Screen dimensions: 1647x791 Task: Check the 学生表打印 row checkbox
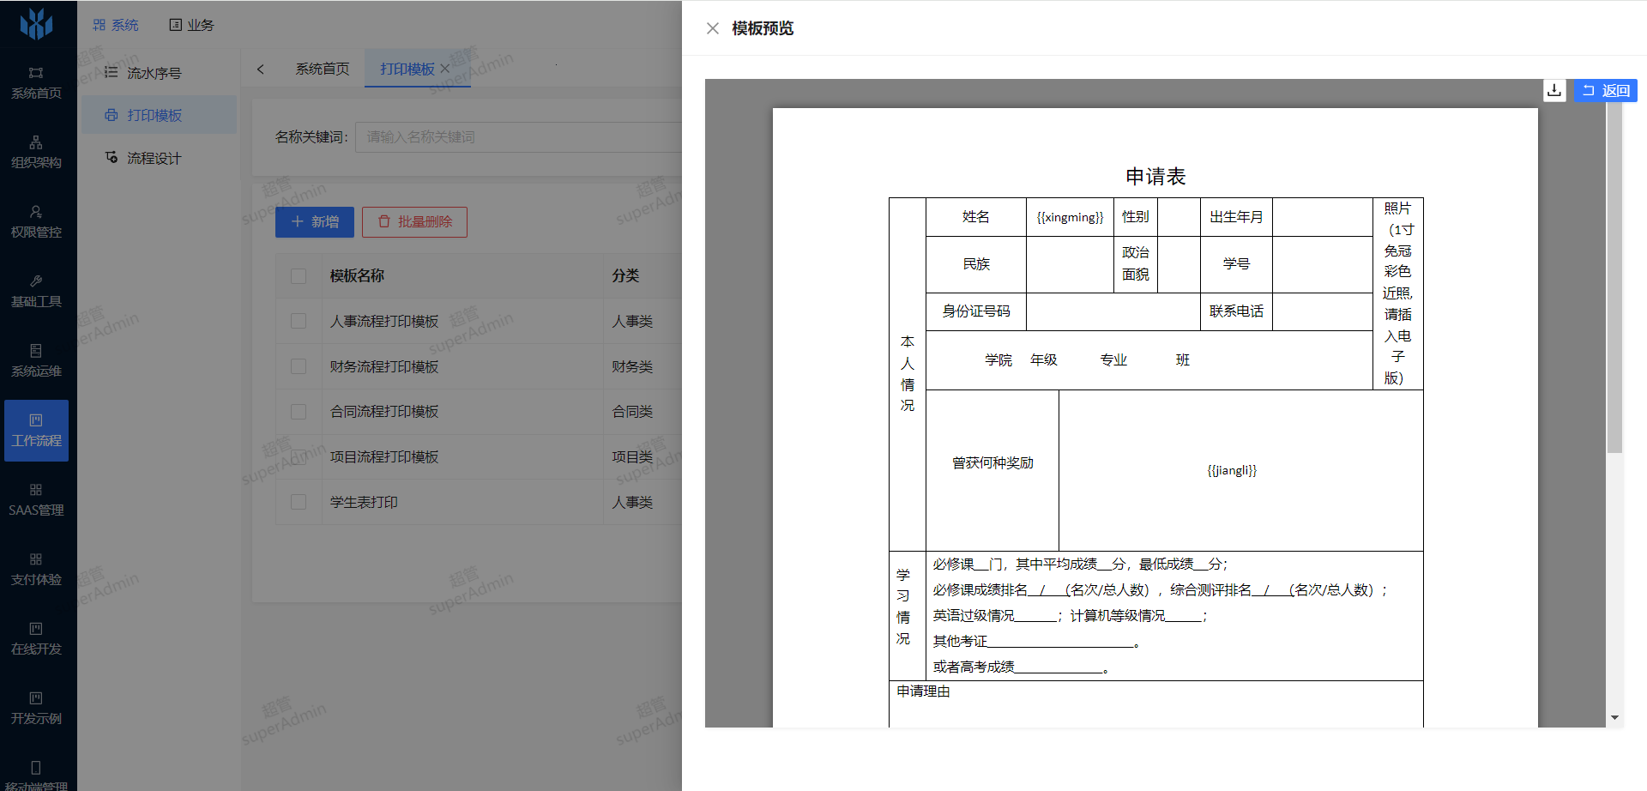(x=299, y=502)
